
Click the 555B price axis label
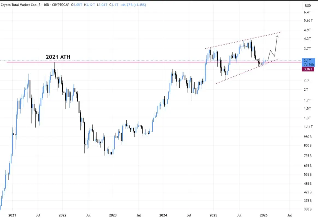(x=308, y=174)
